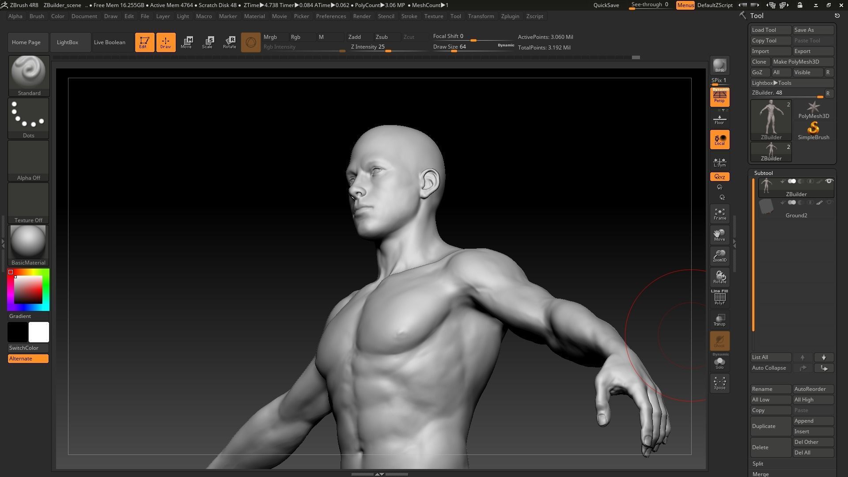The height and width of the screenshot is (477, 848).
Task: Switch to the Scale transform tool
Action: coord(208,42)
